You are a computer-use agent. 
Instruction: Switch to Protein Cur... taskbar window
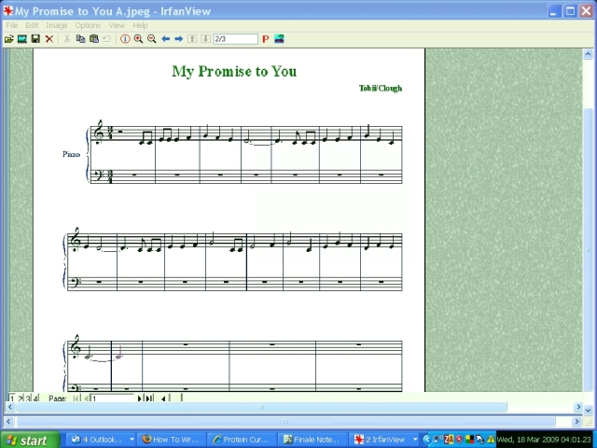pos(241,440)
